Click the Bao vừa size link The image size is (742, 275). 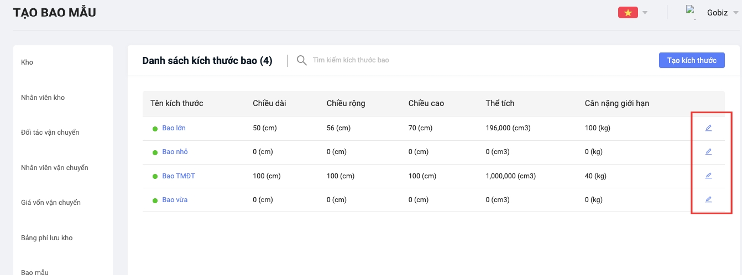[x=175, y=200]
